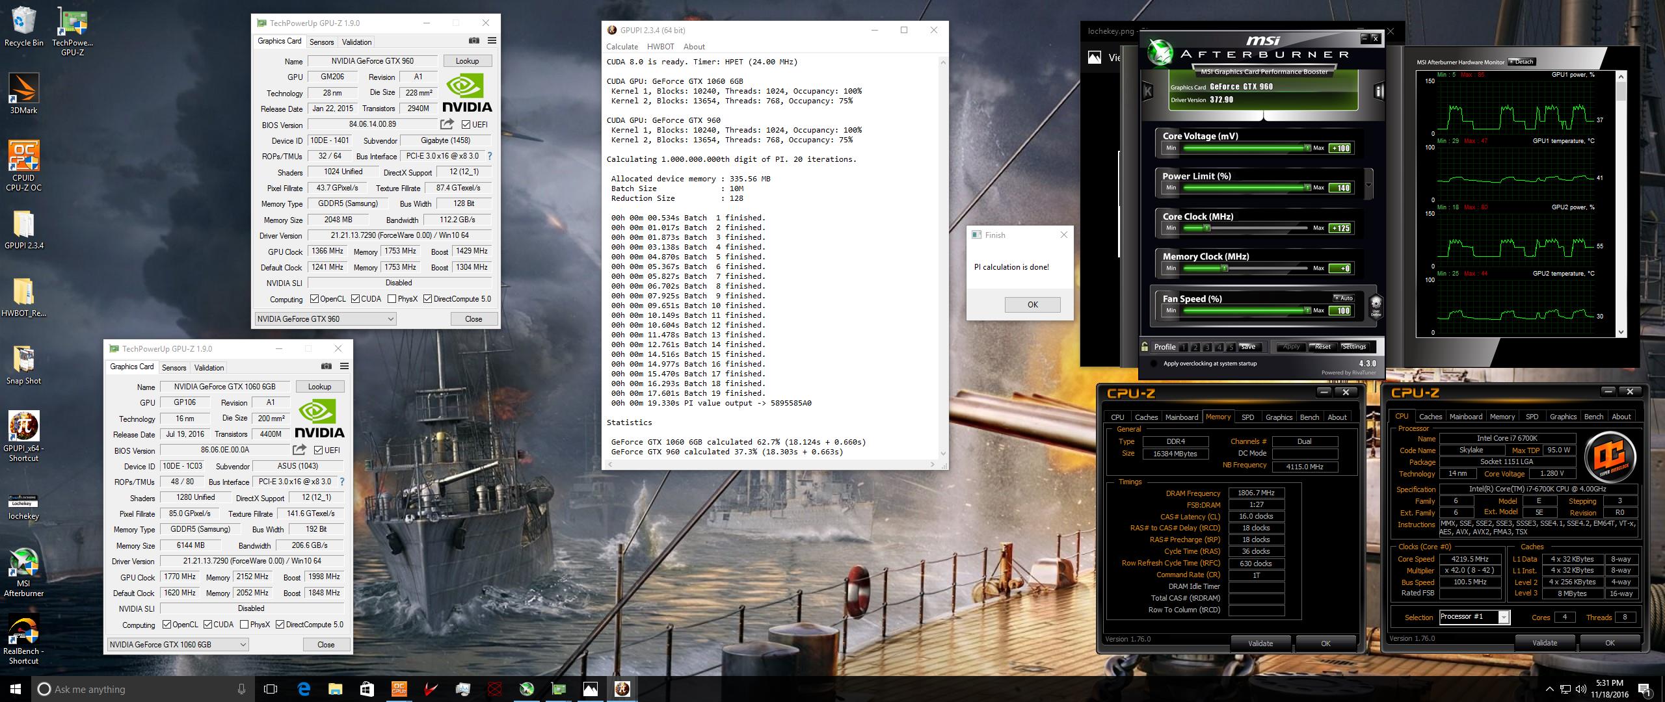Click Detach in Afterburner Hardware Monitor

point(1522,62)
